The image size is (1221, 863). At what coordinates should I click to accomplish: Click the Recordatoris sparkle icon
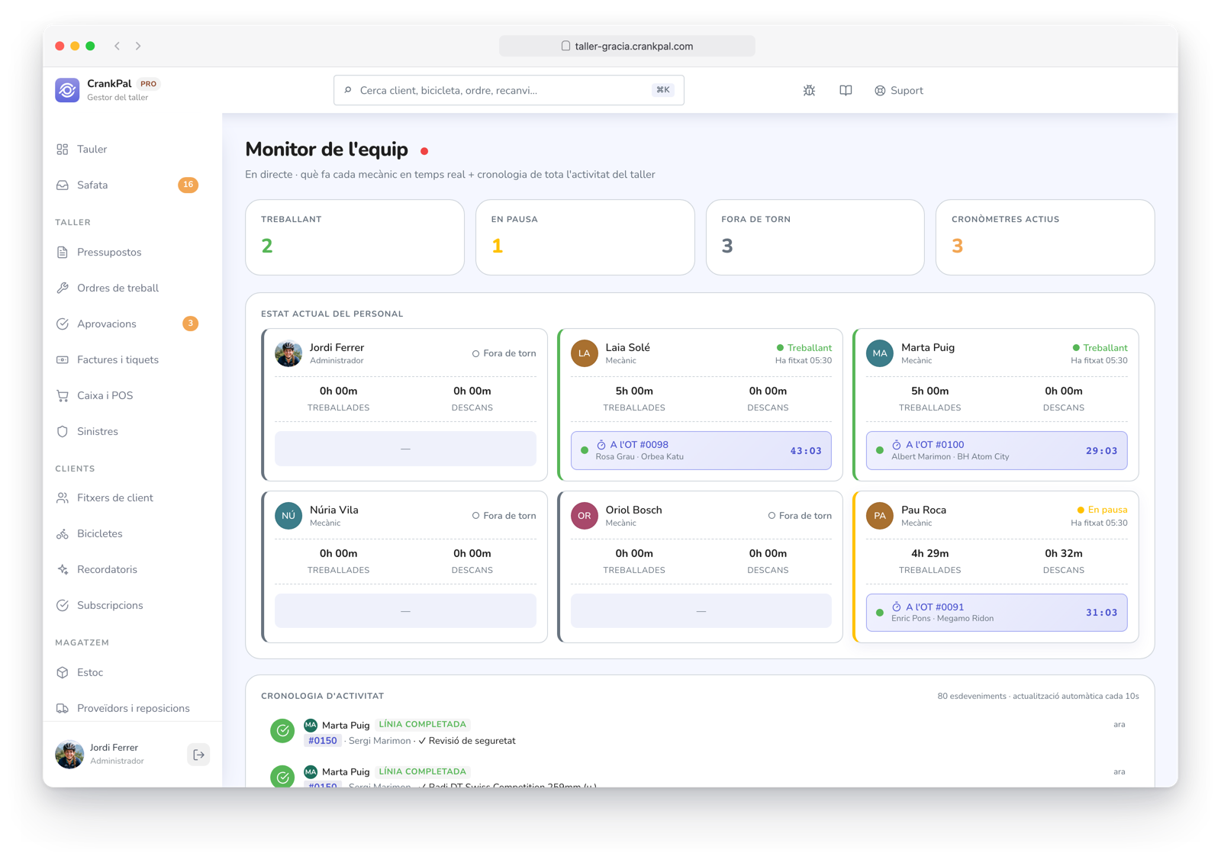[63, 570]
